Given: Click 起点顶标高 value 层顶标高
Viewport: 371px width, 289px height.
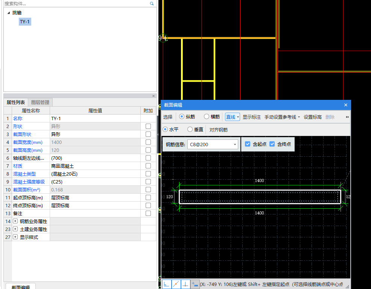Looking at the screenshot, I should tap(95, 198).
